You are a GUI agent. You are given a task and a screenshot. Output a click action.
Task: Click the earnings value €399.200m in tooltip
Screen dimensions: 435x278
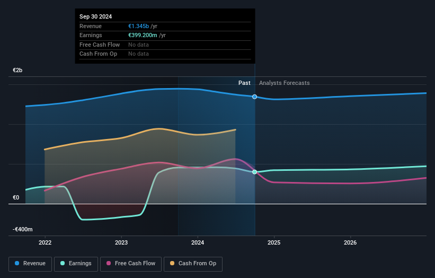tap(143, 35)
